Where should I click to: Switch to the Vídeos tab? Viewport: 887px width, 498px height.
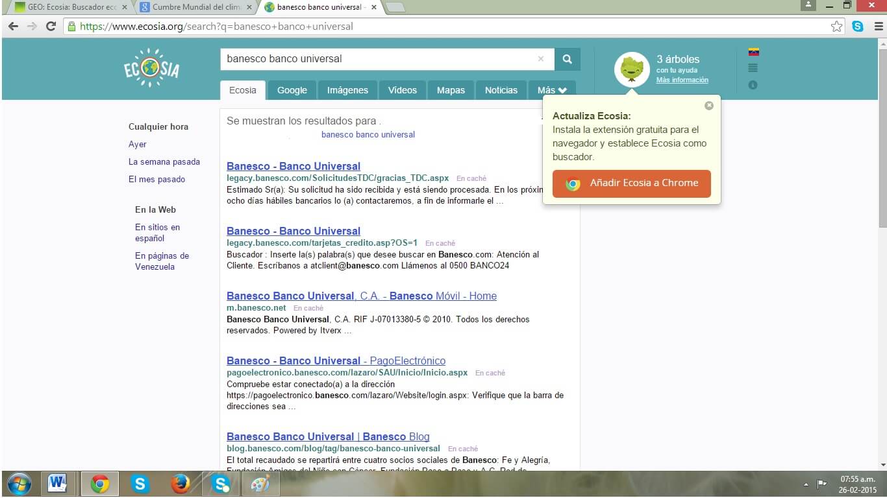[x=403, y=90]
